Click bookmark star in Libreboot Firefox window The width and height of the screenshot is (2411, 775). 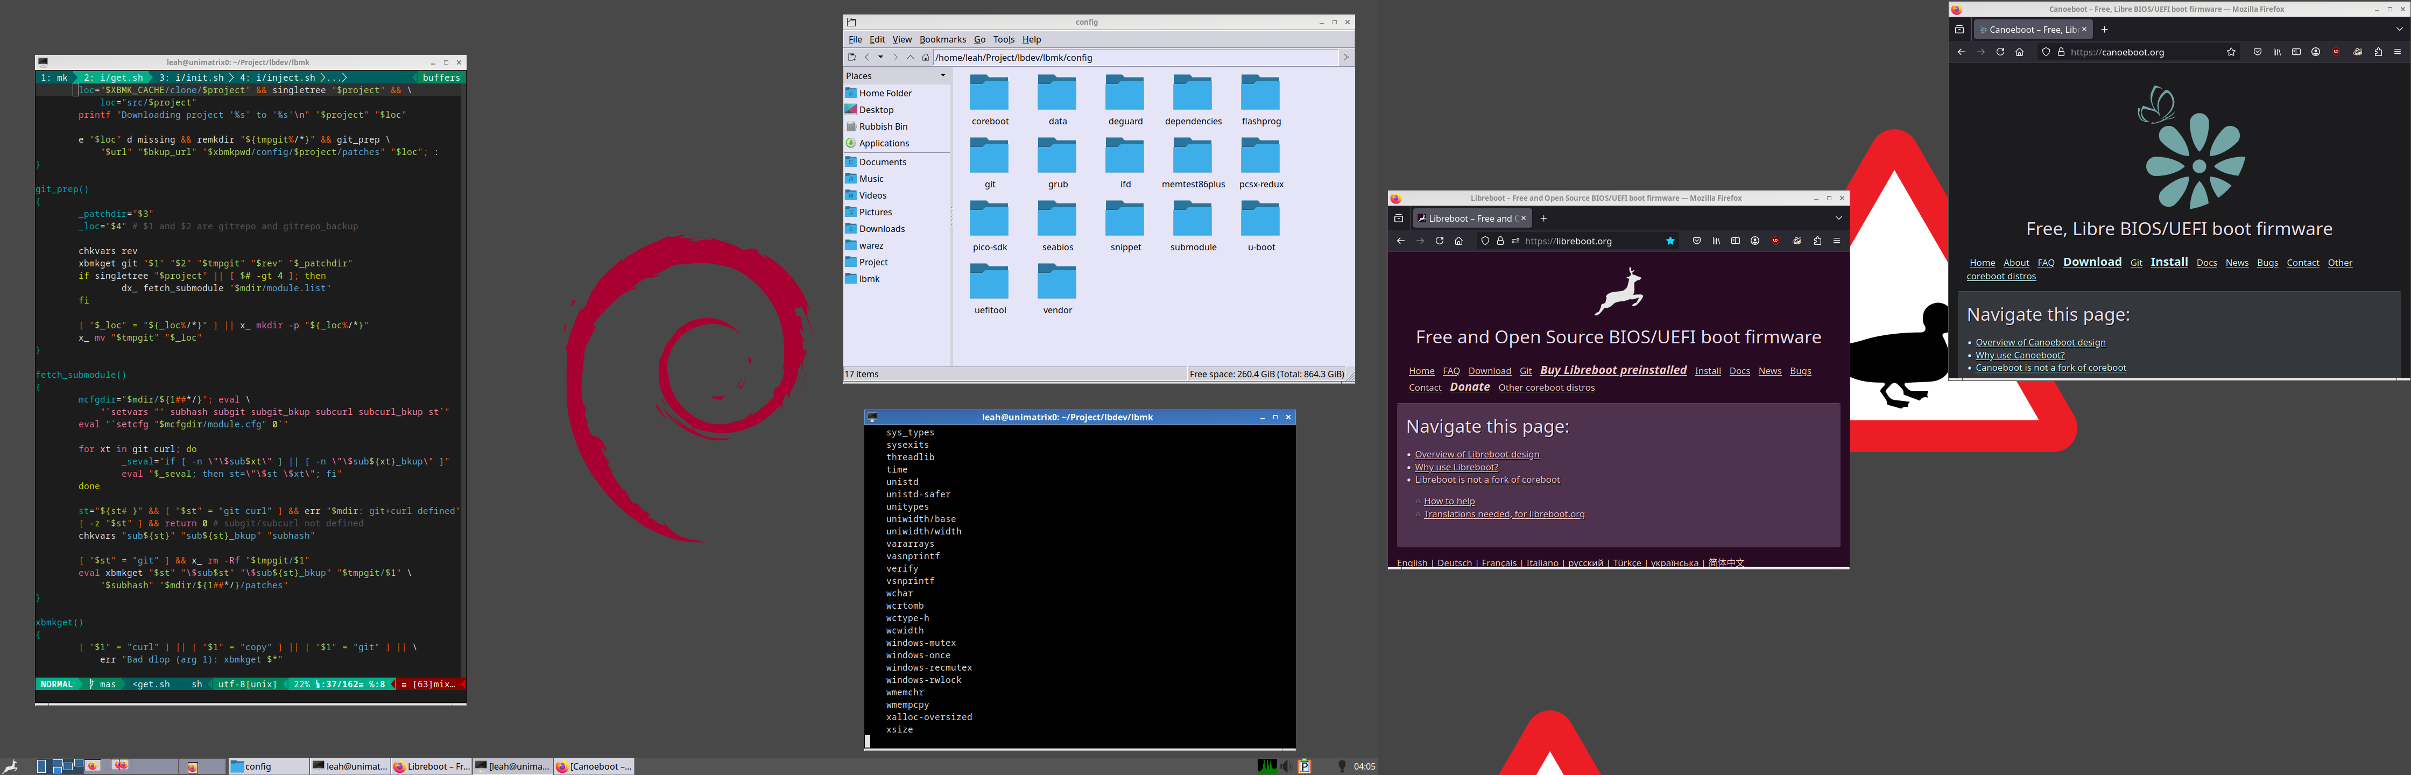click(1670, 241)
